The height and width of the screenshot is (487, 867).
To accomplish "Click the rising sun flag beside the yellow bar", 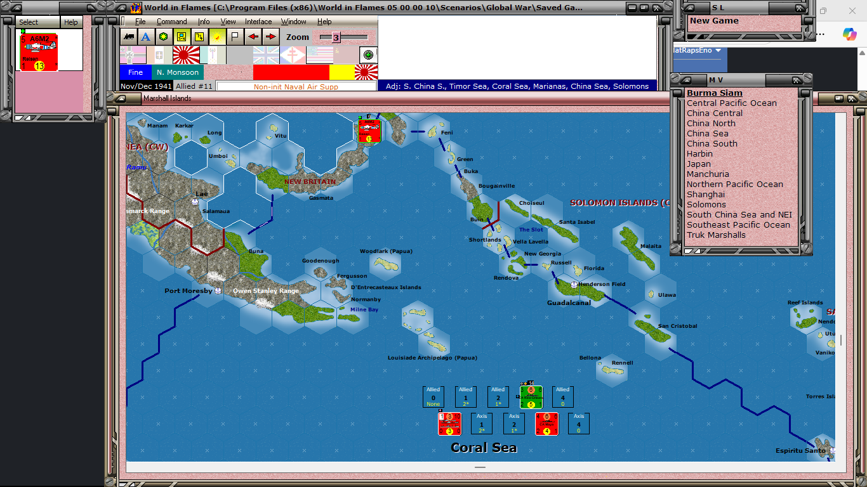I will [x=366, y=72].
